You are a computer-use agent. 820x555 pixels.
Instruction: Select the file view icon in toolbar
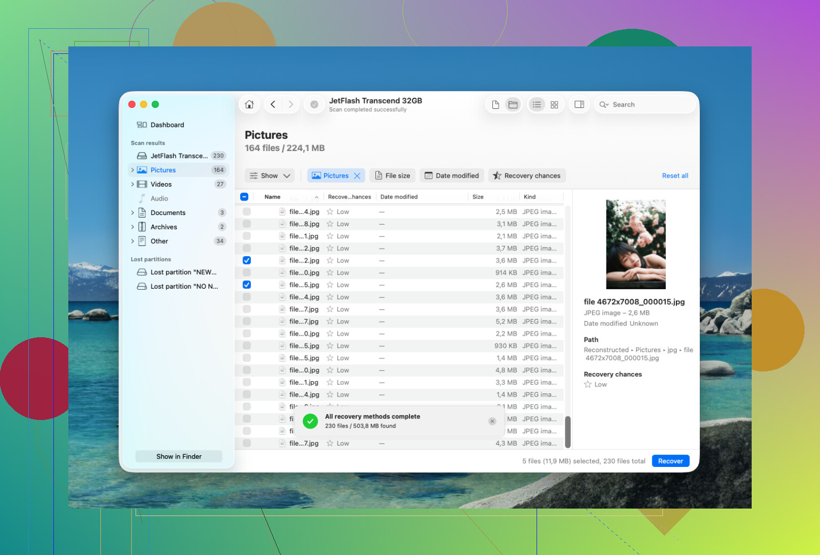[495, 105]
